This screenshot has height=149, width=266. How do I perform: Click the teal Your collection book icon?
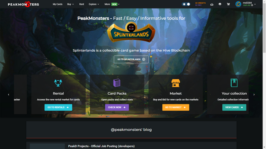click(x=234, y=83)
